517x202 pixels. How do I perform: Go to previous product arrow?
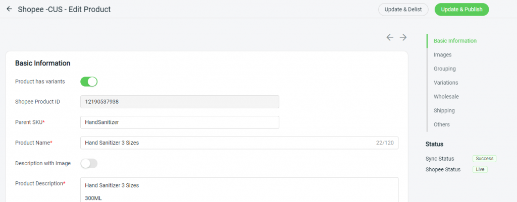coord(390,37)
